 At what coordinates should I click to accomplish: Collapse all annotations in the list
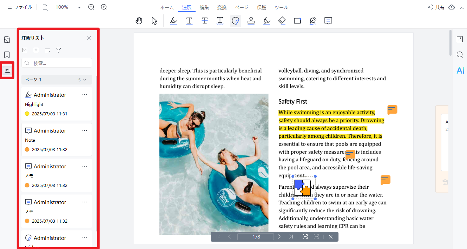pos(36,50)
